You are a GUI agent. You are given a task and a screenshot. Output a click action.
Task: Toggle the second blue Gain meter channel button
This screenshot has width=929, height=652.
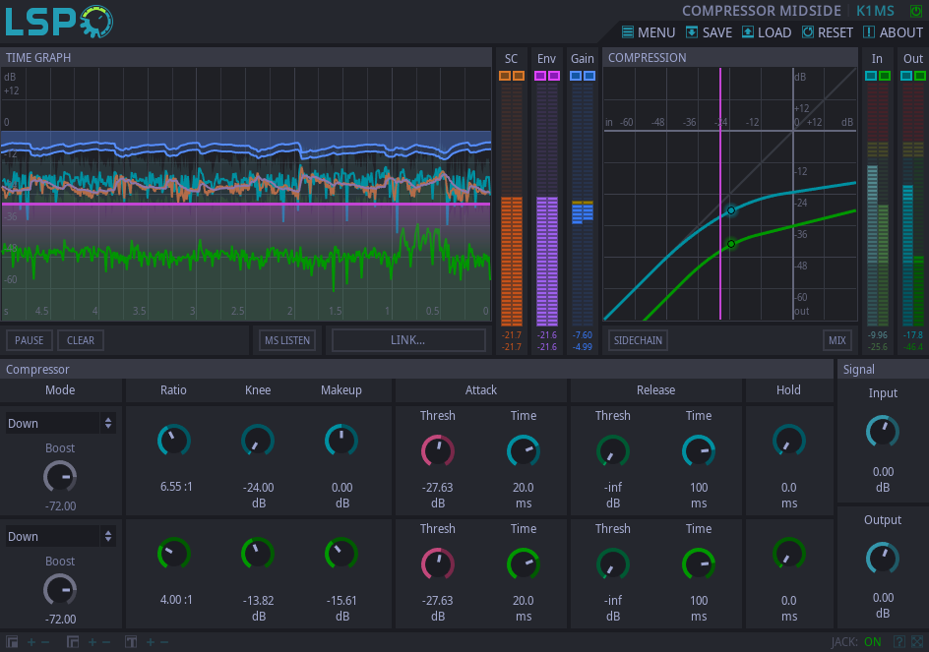click(589, 76)
